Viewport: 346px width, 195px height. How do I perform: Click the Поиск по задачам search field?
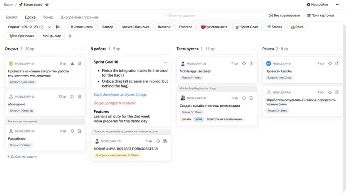tap(214, 16)
